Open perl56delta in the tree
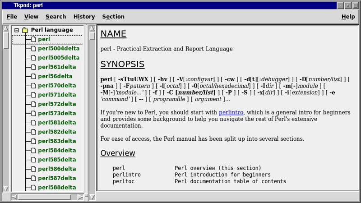The image size is (361, 203). 55,76
